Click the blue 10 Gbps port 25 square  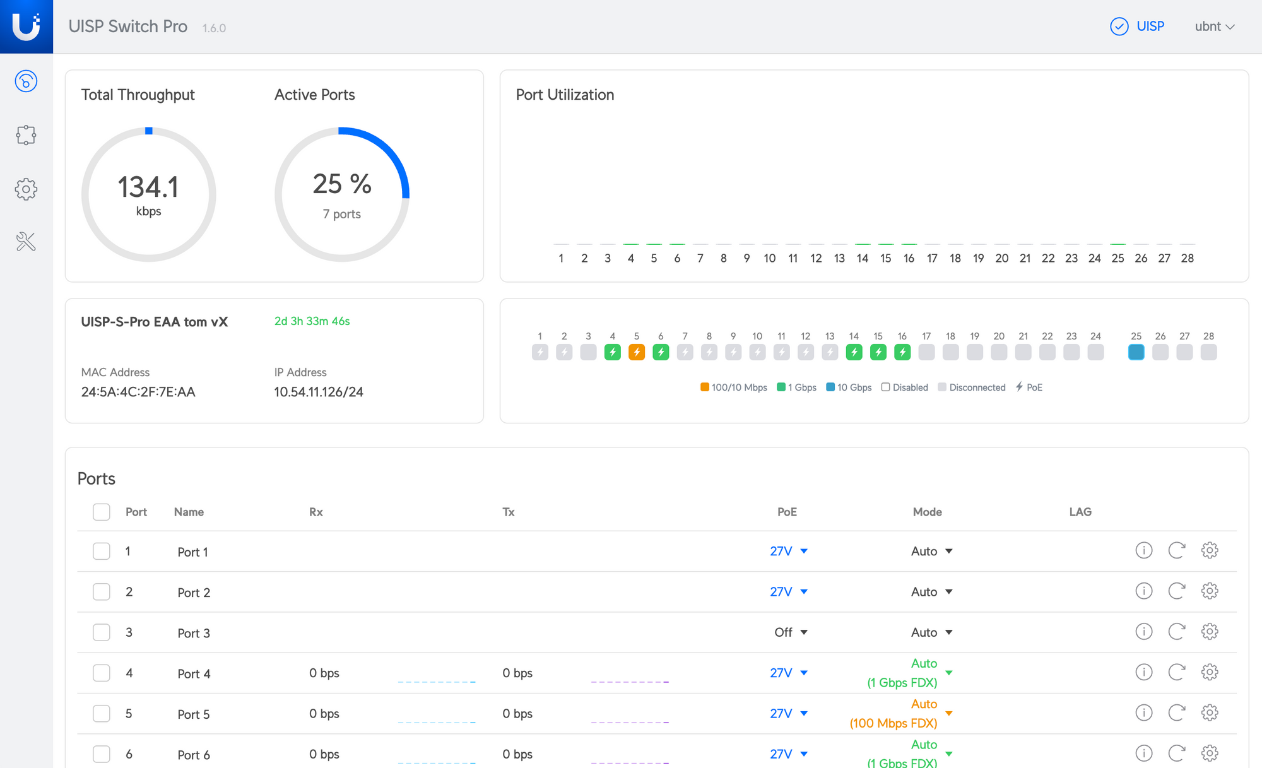[x=1136, y=352]
